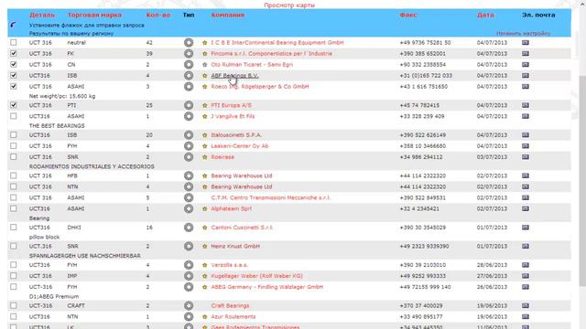Sort by the Дата column header
This screenshot has width=586, height=329.
click(x=485, y=15)
